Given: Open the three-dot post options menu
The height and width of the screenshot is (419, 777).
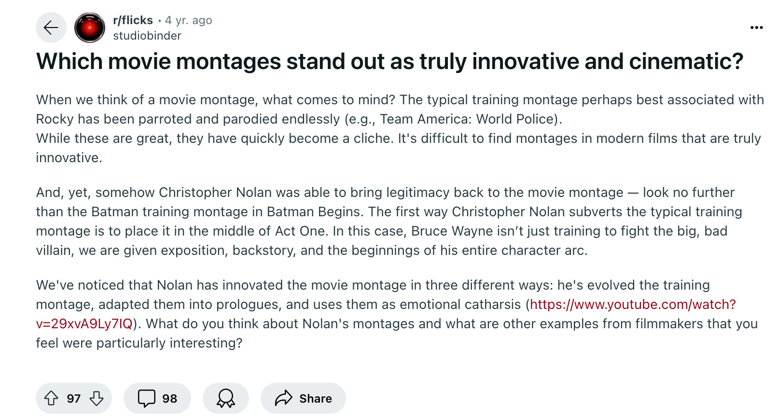Looking at the screenshot, I should coord(756,28).
